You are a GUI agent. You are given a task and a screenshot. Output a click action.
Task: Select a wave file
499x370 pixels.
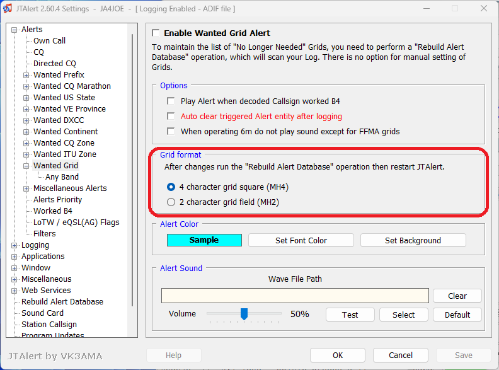(403, 315)
